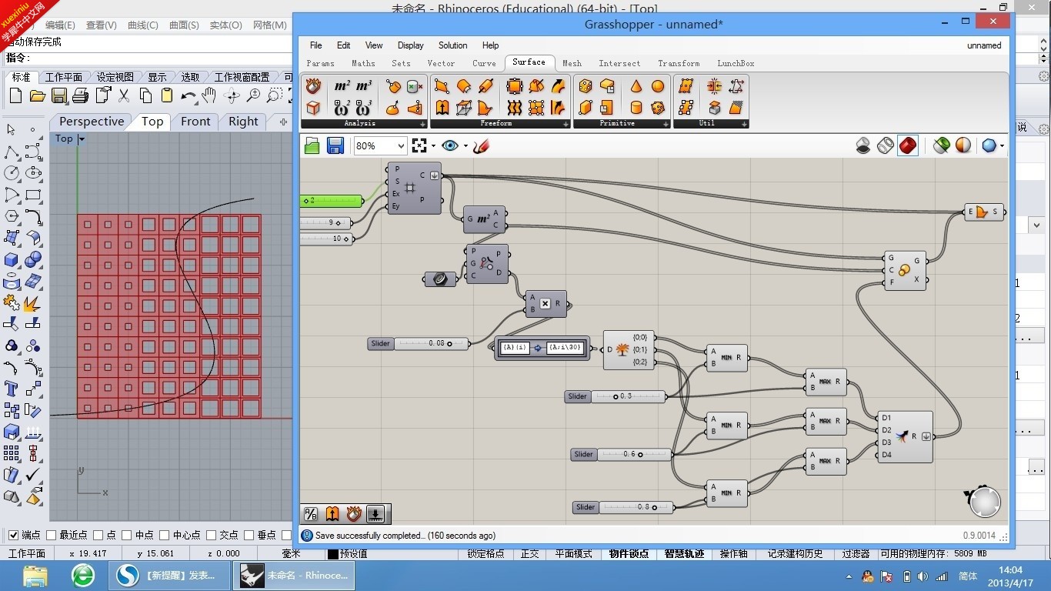Open Rhino 工作平面 toolbar tab
The height and width of the screenshot is (591, 1051).
click(x=63, y=77)
